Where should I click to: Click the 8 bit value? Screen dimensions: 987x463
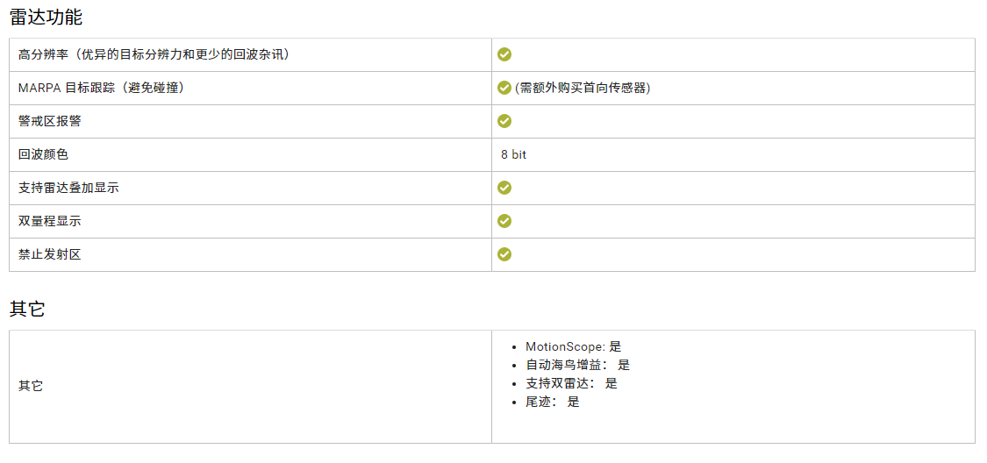pos(513,154)
